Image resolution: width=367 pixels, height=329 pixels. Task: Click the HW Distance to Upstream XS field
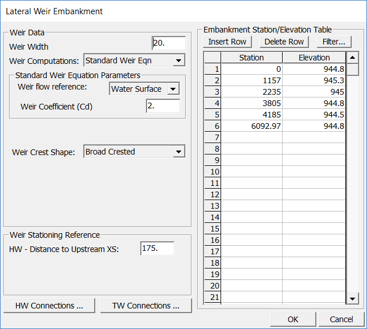point(157,248)
